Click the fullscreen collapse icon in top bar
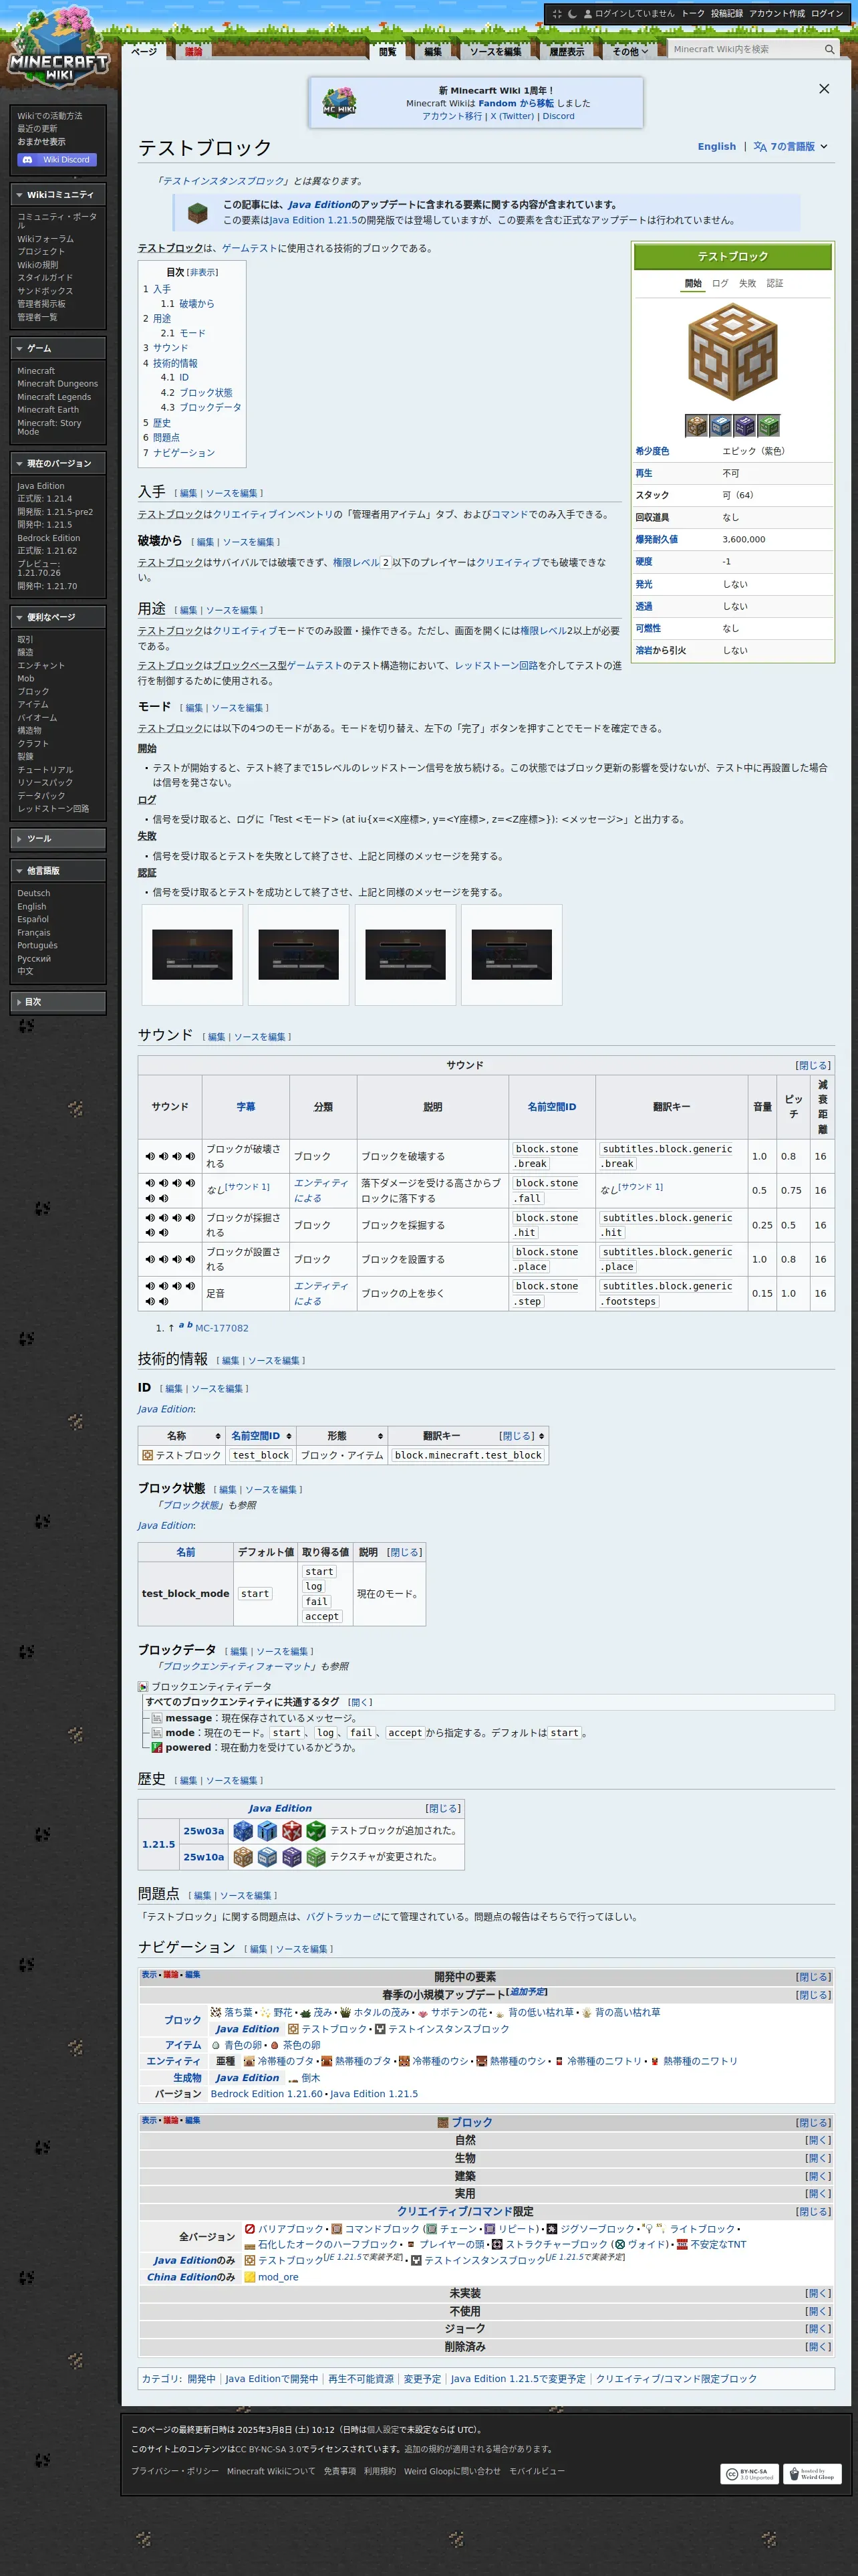The image size is (858, 2576). click(x=557, y=14)
